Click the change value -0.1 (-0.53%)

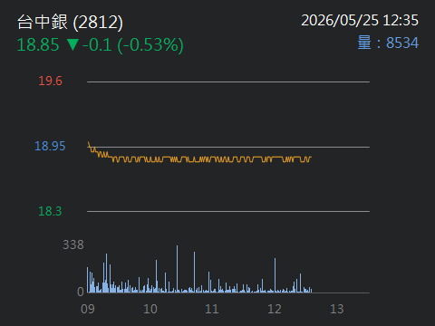click(133, 44)
